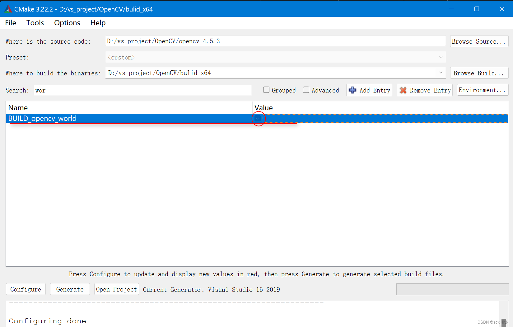Click Current Generator Visual Studio 16 2019 label
This screenshot has width=513, height=327.
[212, 290]
